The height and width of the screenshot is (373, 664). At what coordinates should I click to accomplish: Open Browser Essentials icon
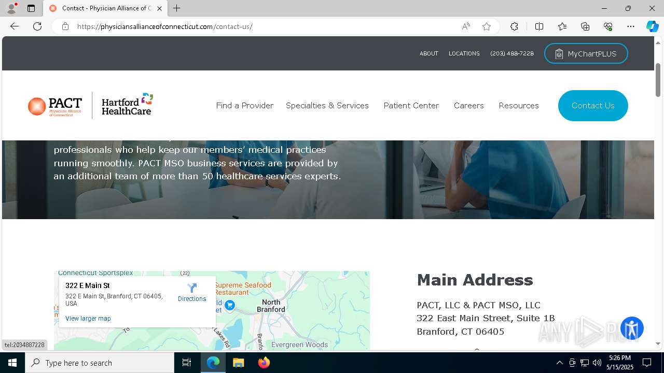[x=608, y=26]
